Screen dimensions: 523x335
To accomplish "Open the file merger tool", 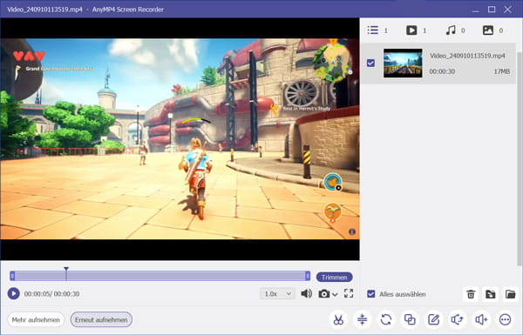I will click(410, 319).
